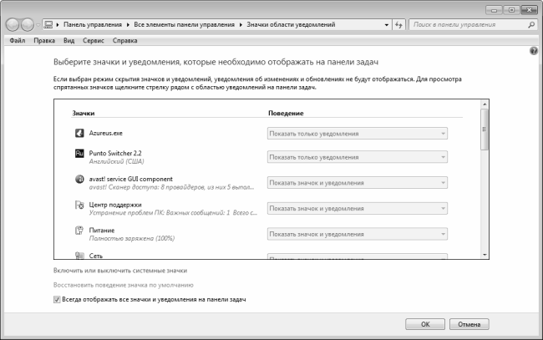Open behavior dropdown for Punto Switcher
This screenshot has width=543, height=340.
point(358,157)
